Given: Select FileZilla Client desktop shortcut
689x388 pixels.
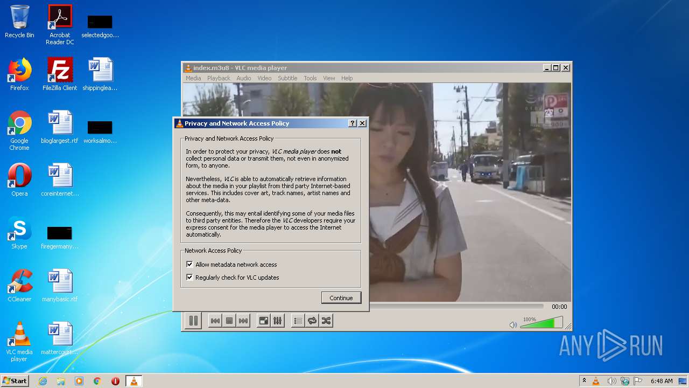Looking at the screenshot, I should (60, 74).
